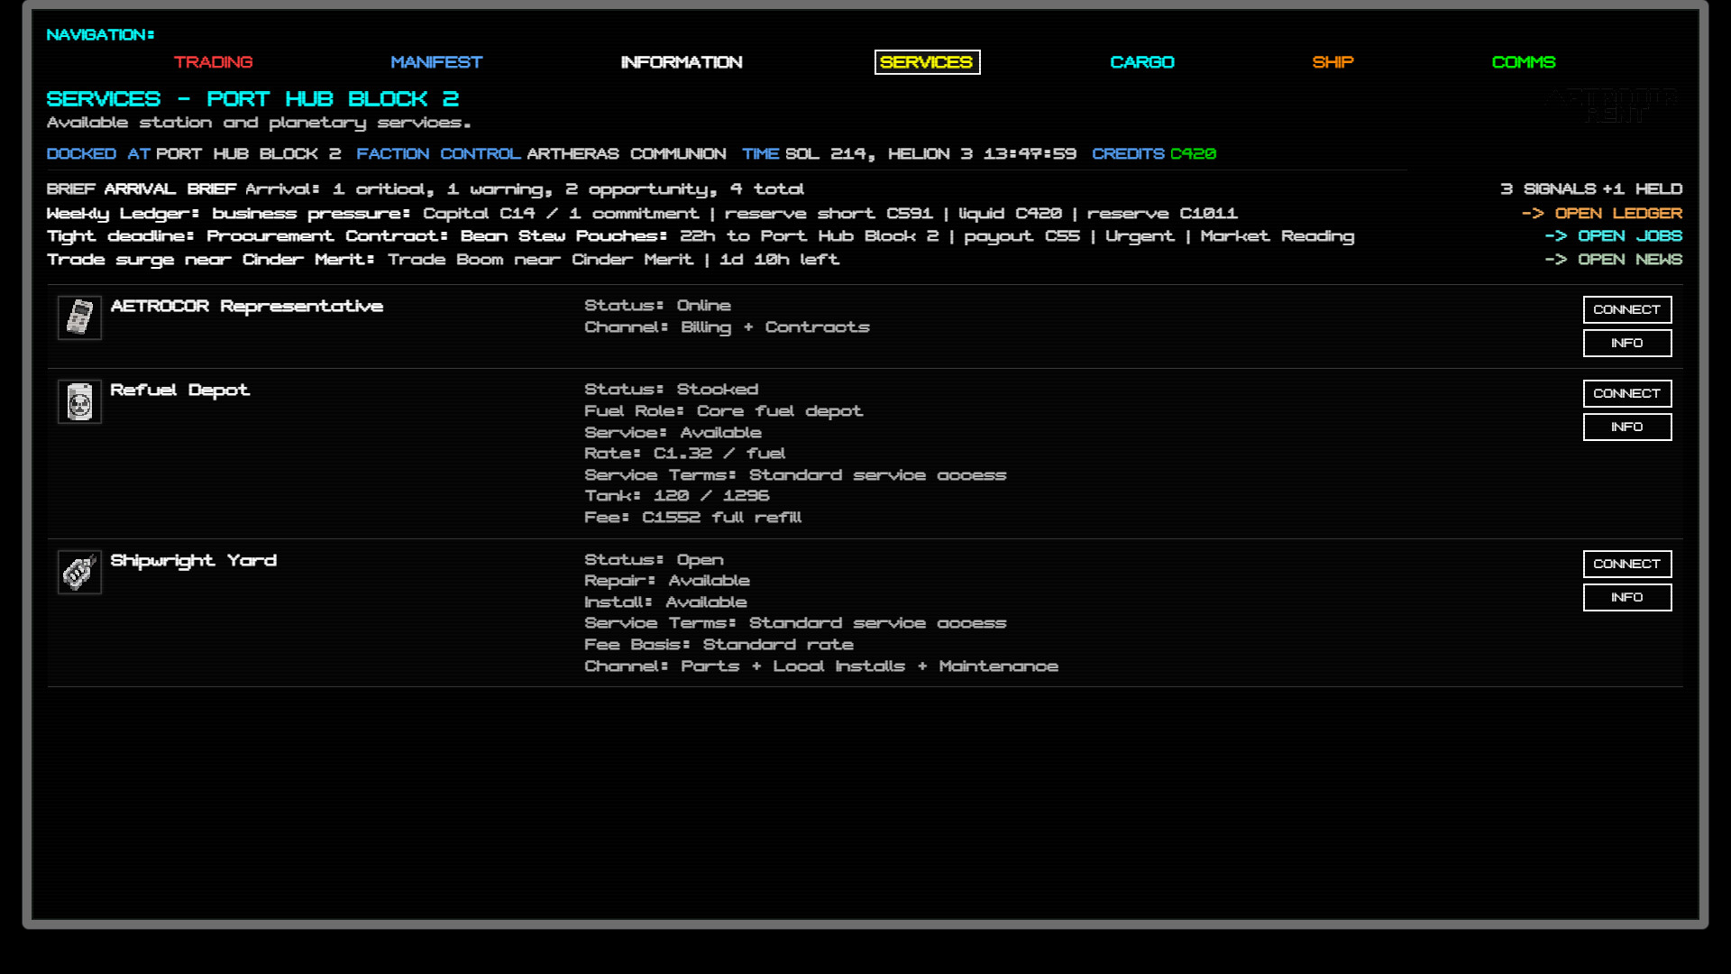1731x974 pixels.
Task: Open the TRADING navigation tab
Action: coord(214,62)
